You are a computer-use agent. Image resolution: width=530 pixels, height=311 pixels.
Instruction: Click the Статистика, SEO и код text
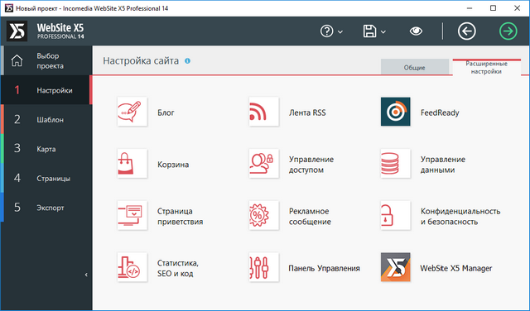pos(178,268)
